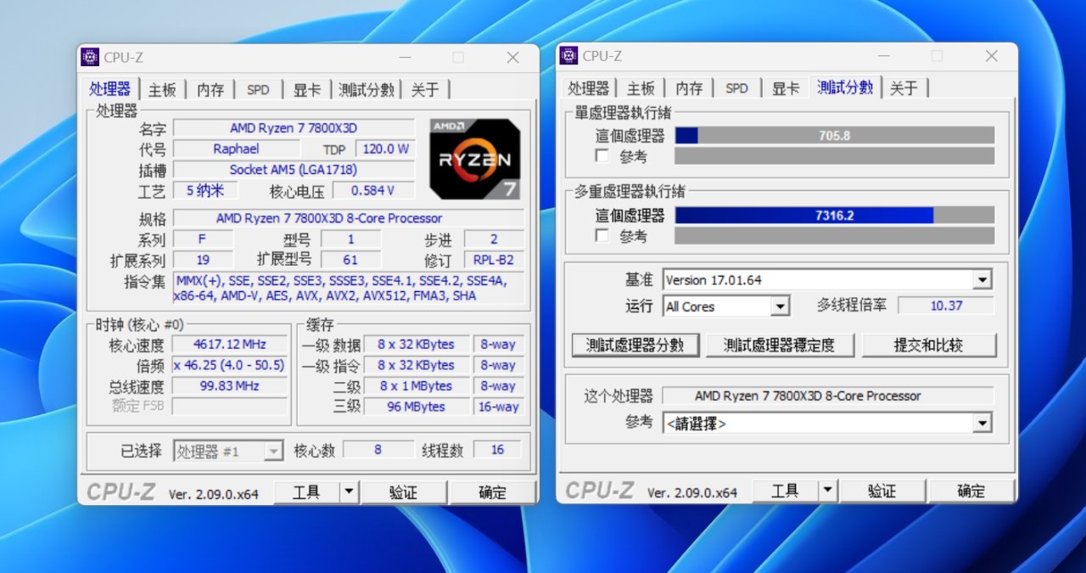Click 倍频 value x 46.25 (4.0 - 50.5)
Screen dimensions: 1086x573
pyautogui.click(x=230, y=366)
